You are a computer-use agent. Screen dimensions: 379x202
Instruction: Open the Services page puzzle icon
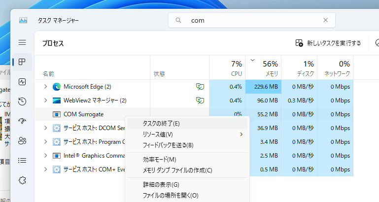pyautogui.click(x=22, y=180)
